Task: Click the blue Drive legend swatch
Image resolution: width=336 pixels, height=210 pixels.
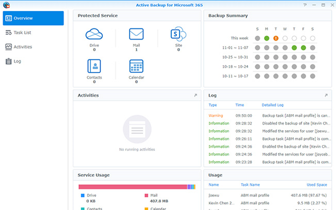Action: tap(83, 195)
